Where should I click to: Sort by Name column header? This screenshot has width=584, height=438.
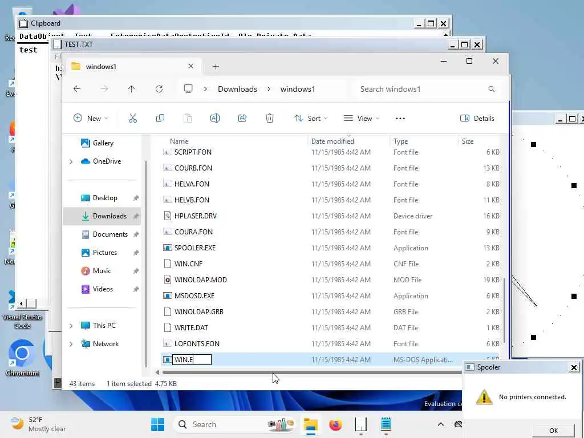[179, 141]
